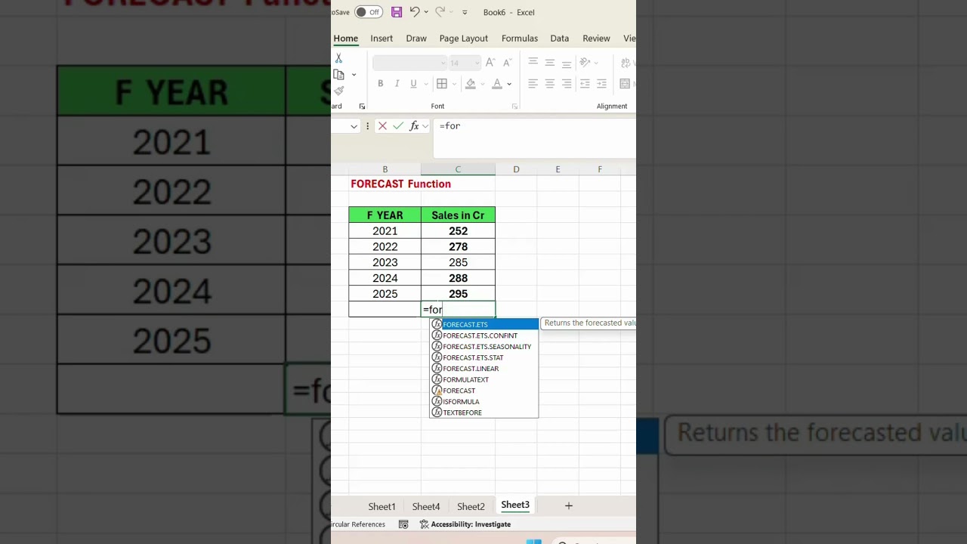Switch to the Home ribbon tab
The width and height of the screenshot is (967, 544).
coord(346,39)
